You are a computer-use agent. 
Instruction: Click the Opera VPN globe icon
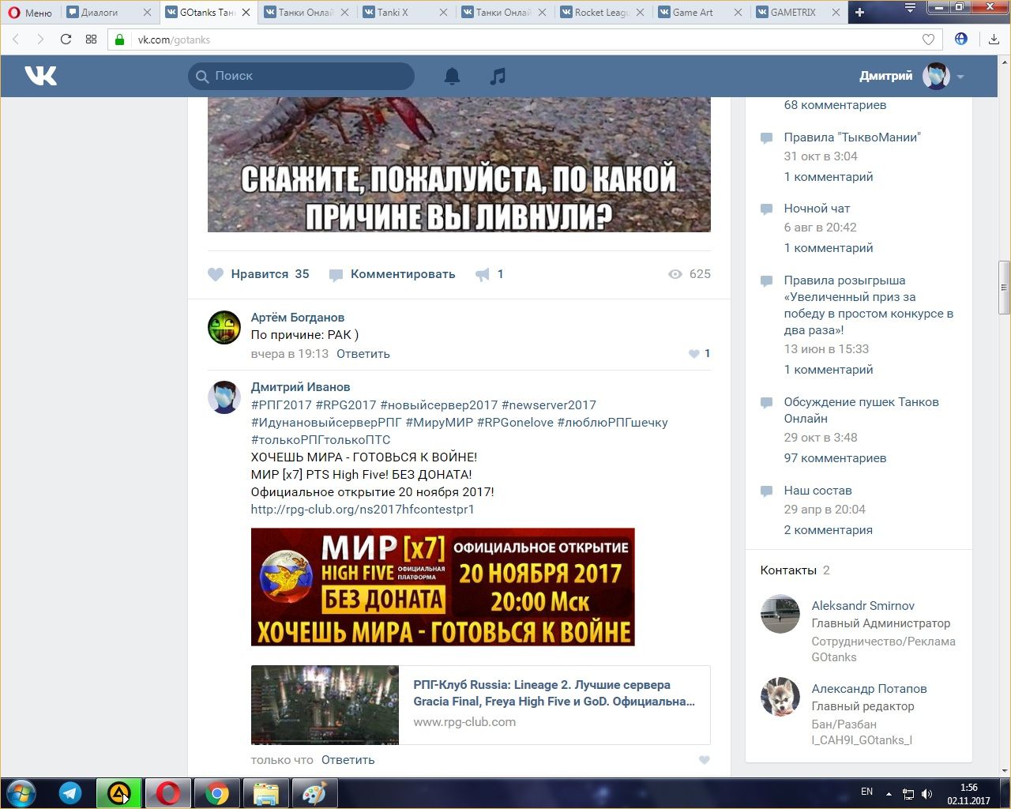961,39
